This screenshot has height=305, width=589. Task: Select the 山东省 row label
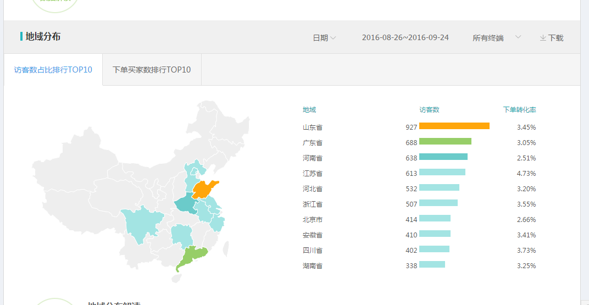pyautogui.click(x=313, y=127)
